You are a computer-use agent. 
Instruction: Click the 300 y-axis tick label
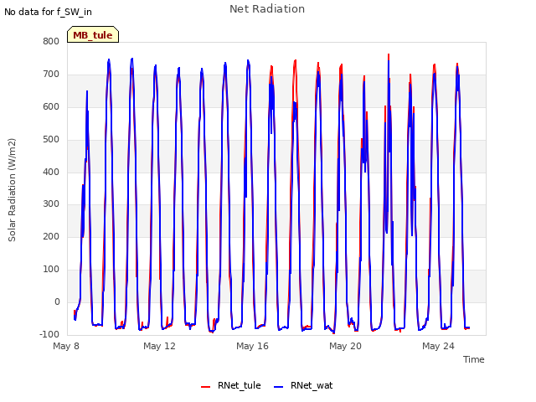51,204
